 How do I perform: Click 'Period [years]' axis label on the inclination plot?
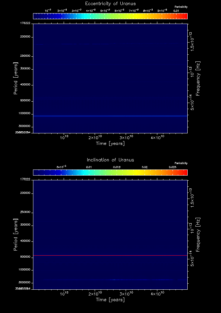click(15, 234)
